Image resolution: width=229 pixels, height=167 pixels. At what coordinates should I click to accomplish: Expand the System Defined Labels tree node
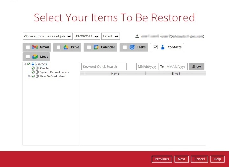[x=29, y=72]
